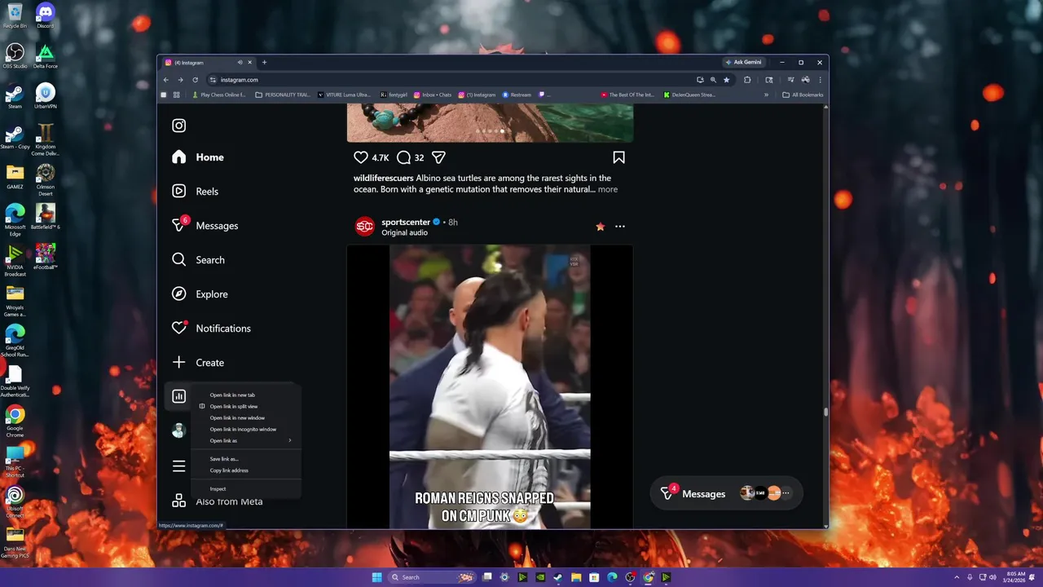
Task: Bookmark the wildliferescuers post
Action: point(618,157)
